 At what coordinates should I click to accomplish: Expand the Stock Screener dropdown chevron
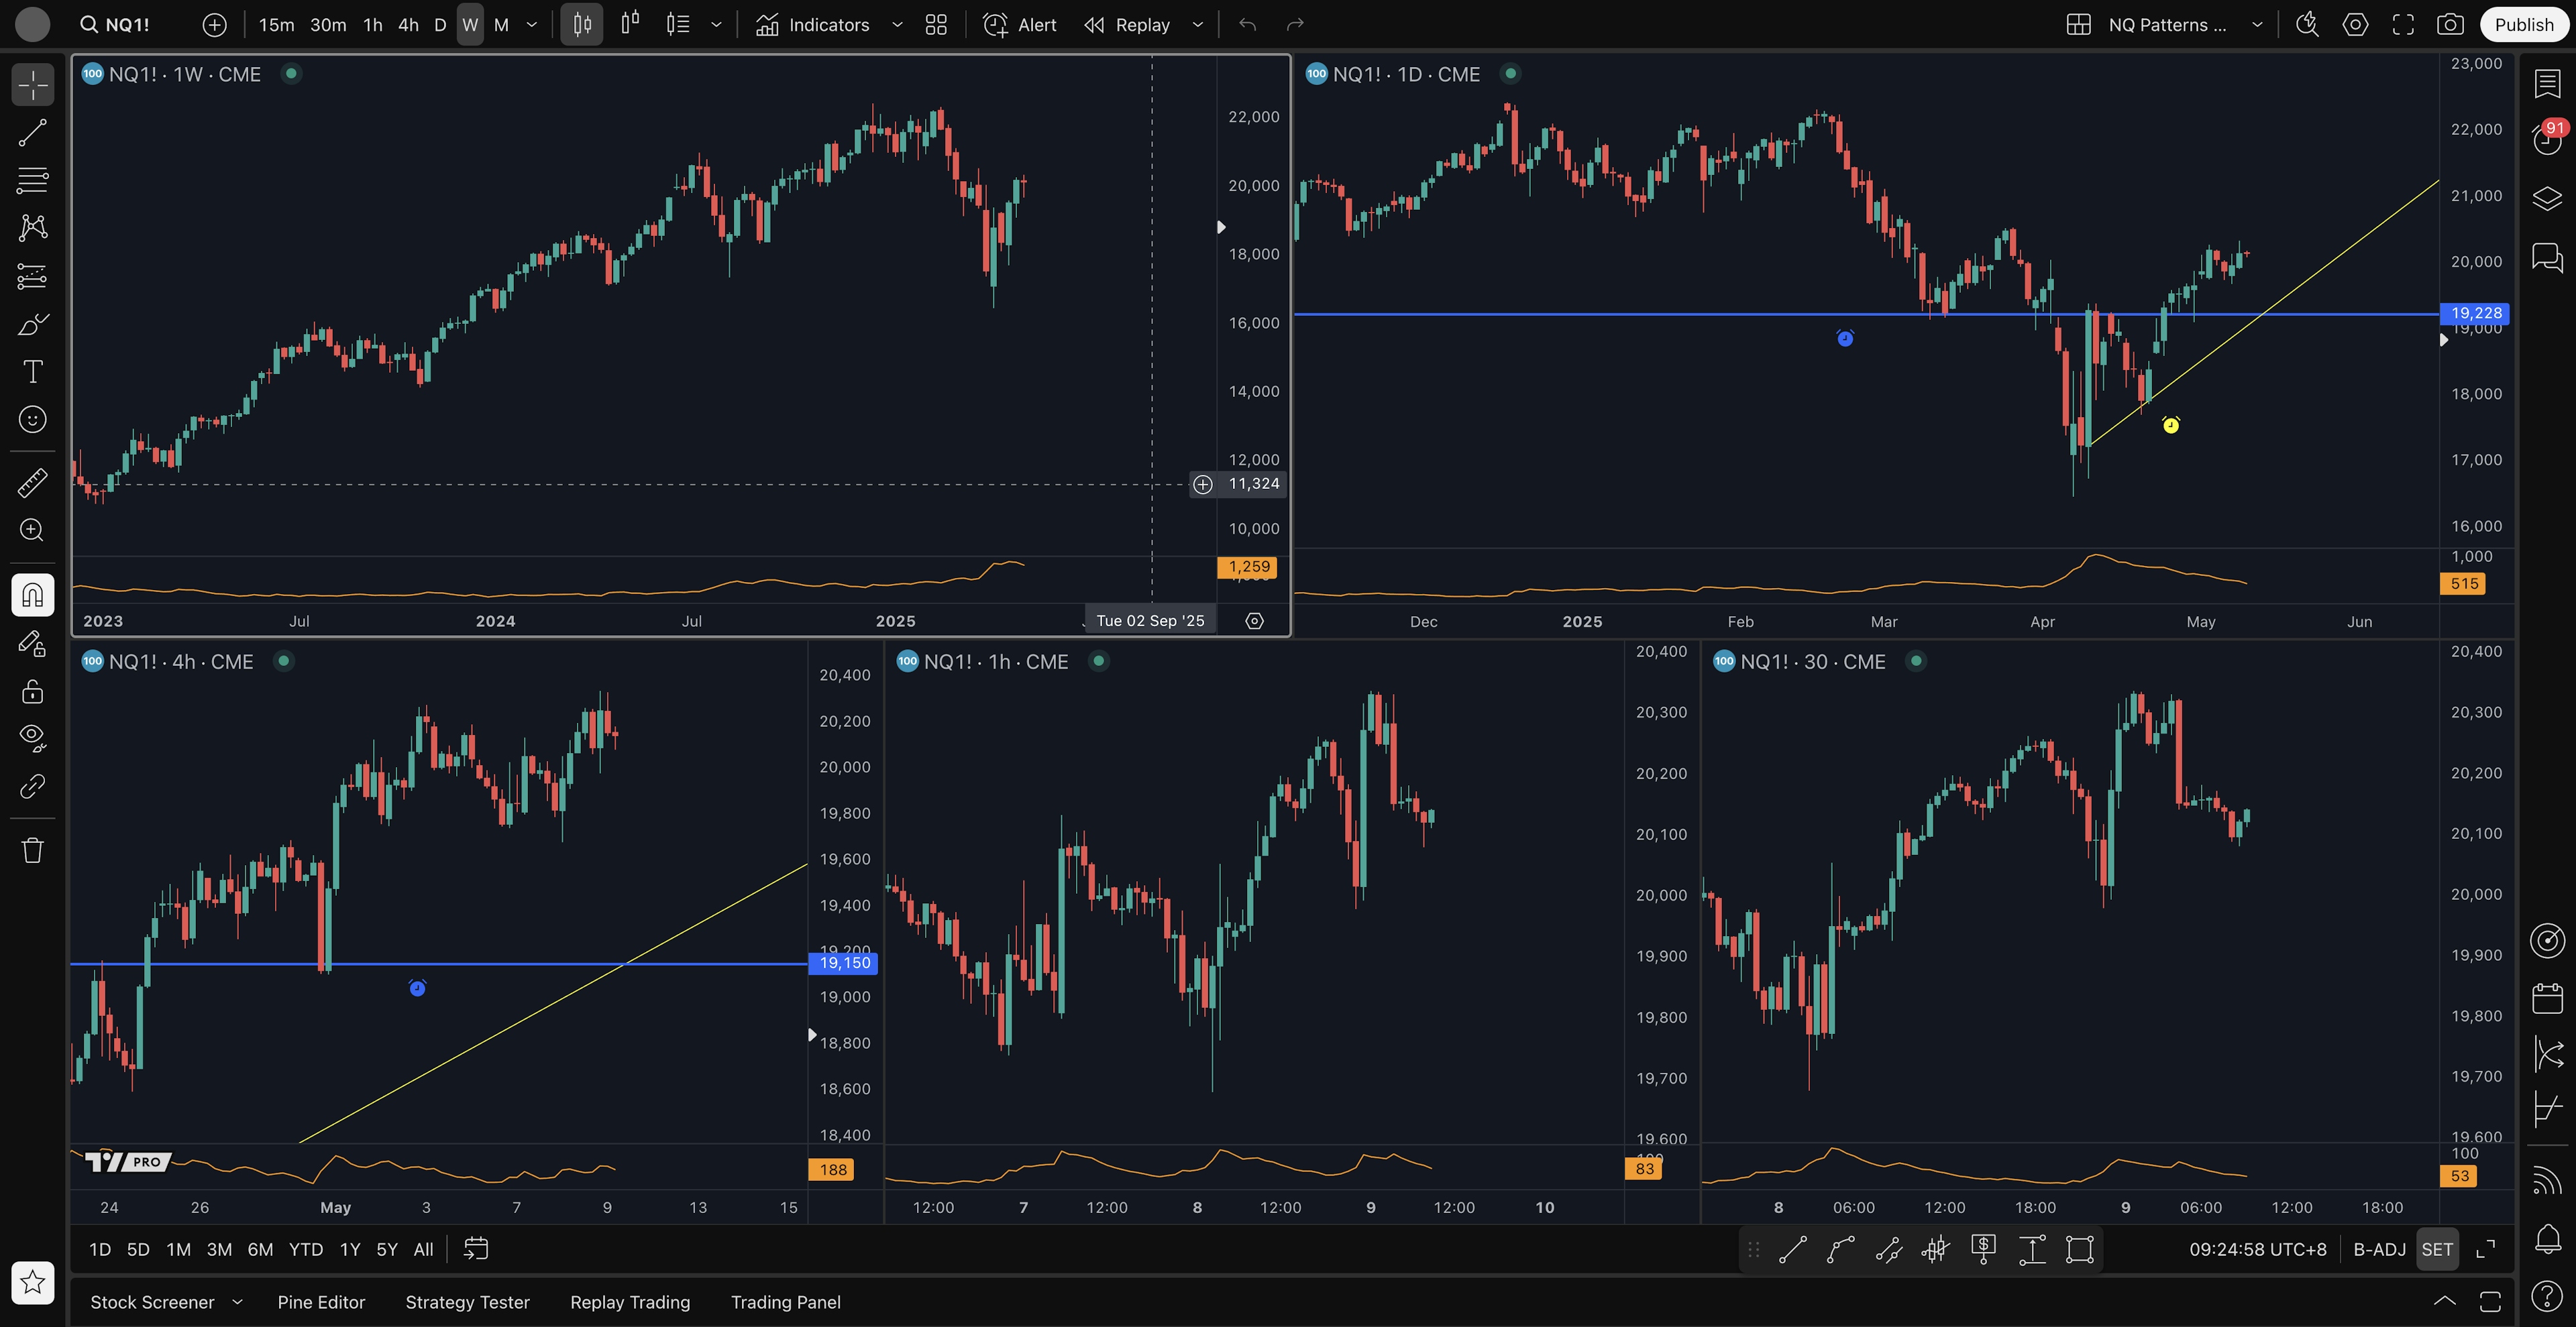(x=237, y=1302)
